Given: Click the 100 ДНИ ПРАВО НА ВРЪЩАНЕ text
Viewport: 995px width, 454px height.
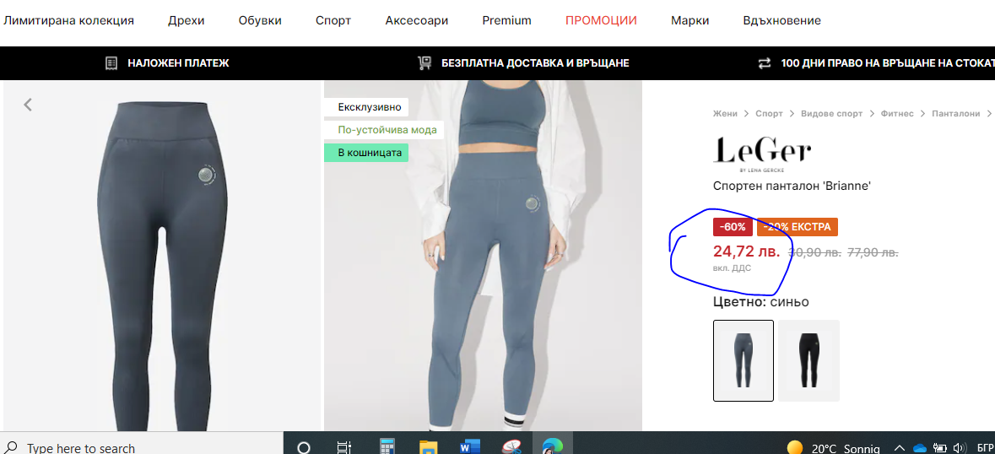Looking at the screenshot, I should (x=888, y=62).
